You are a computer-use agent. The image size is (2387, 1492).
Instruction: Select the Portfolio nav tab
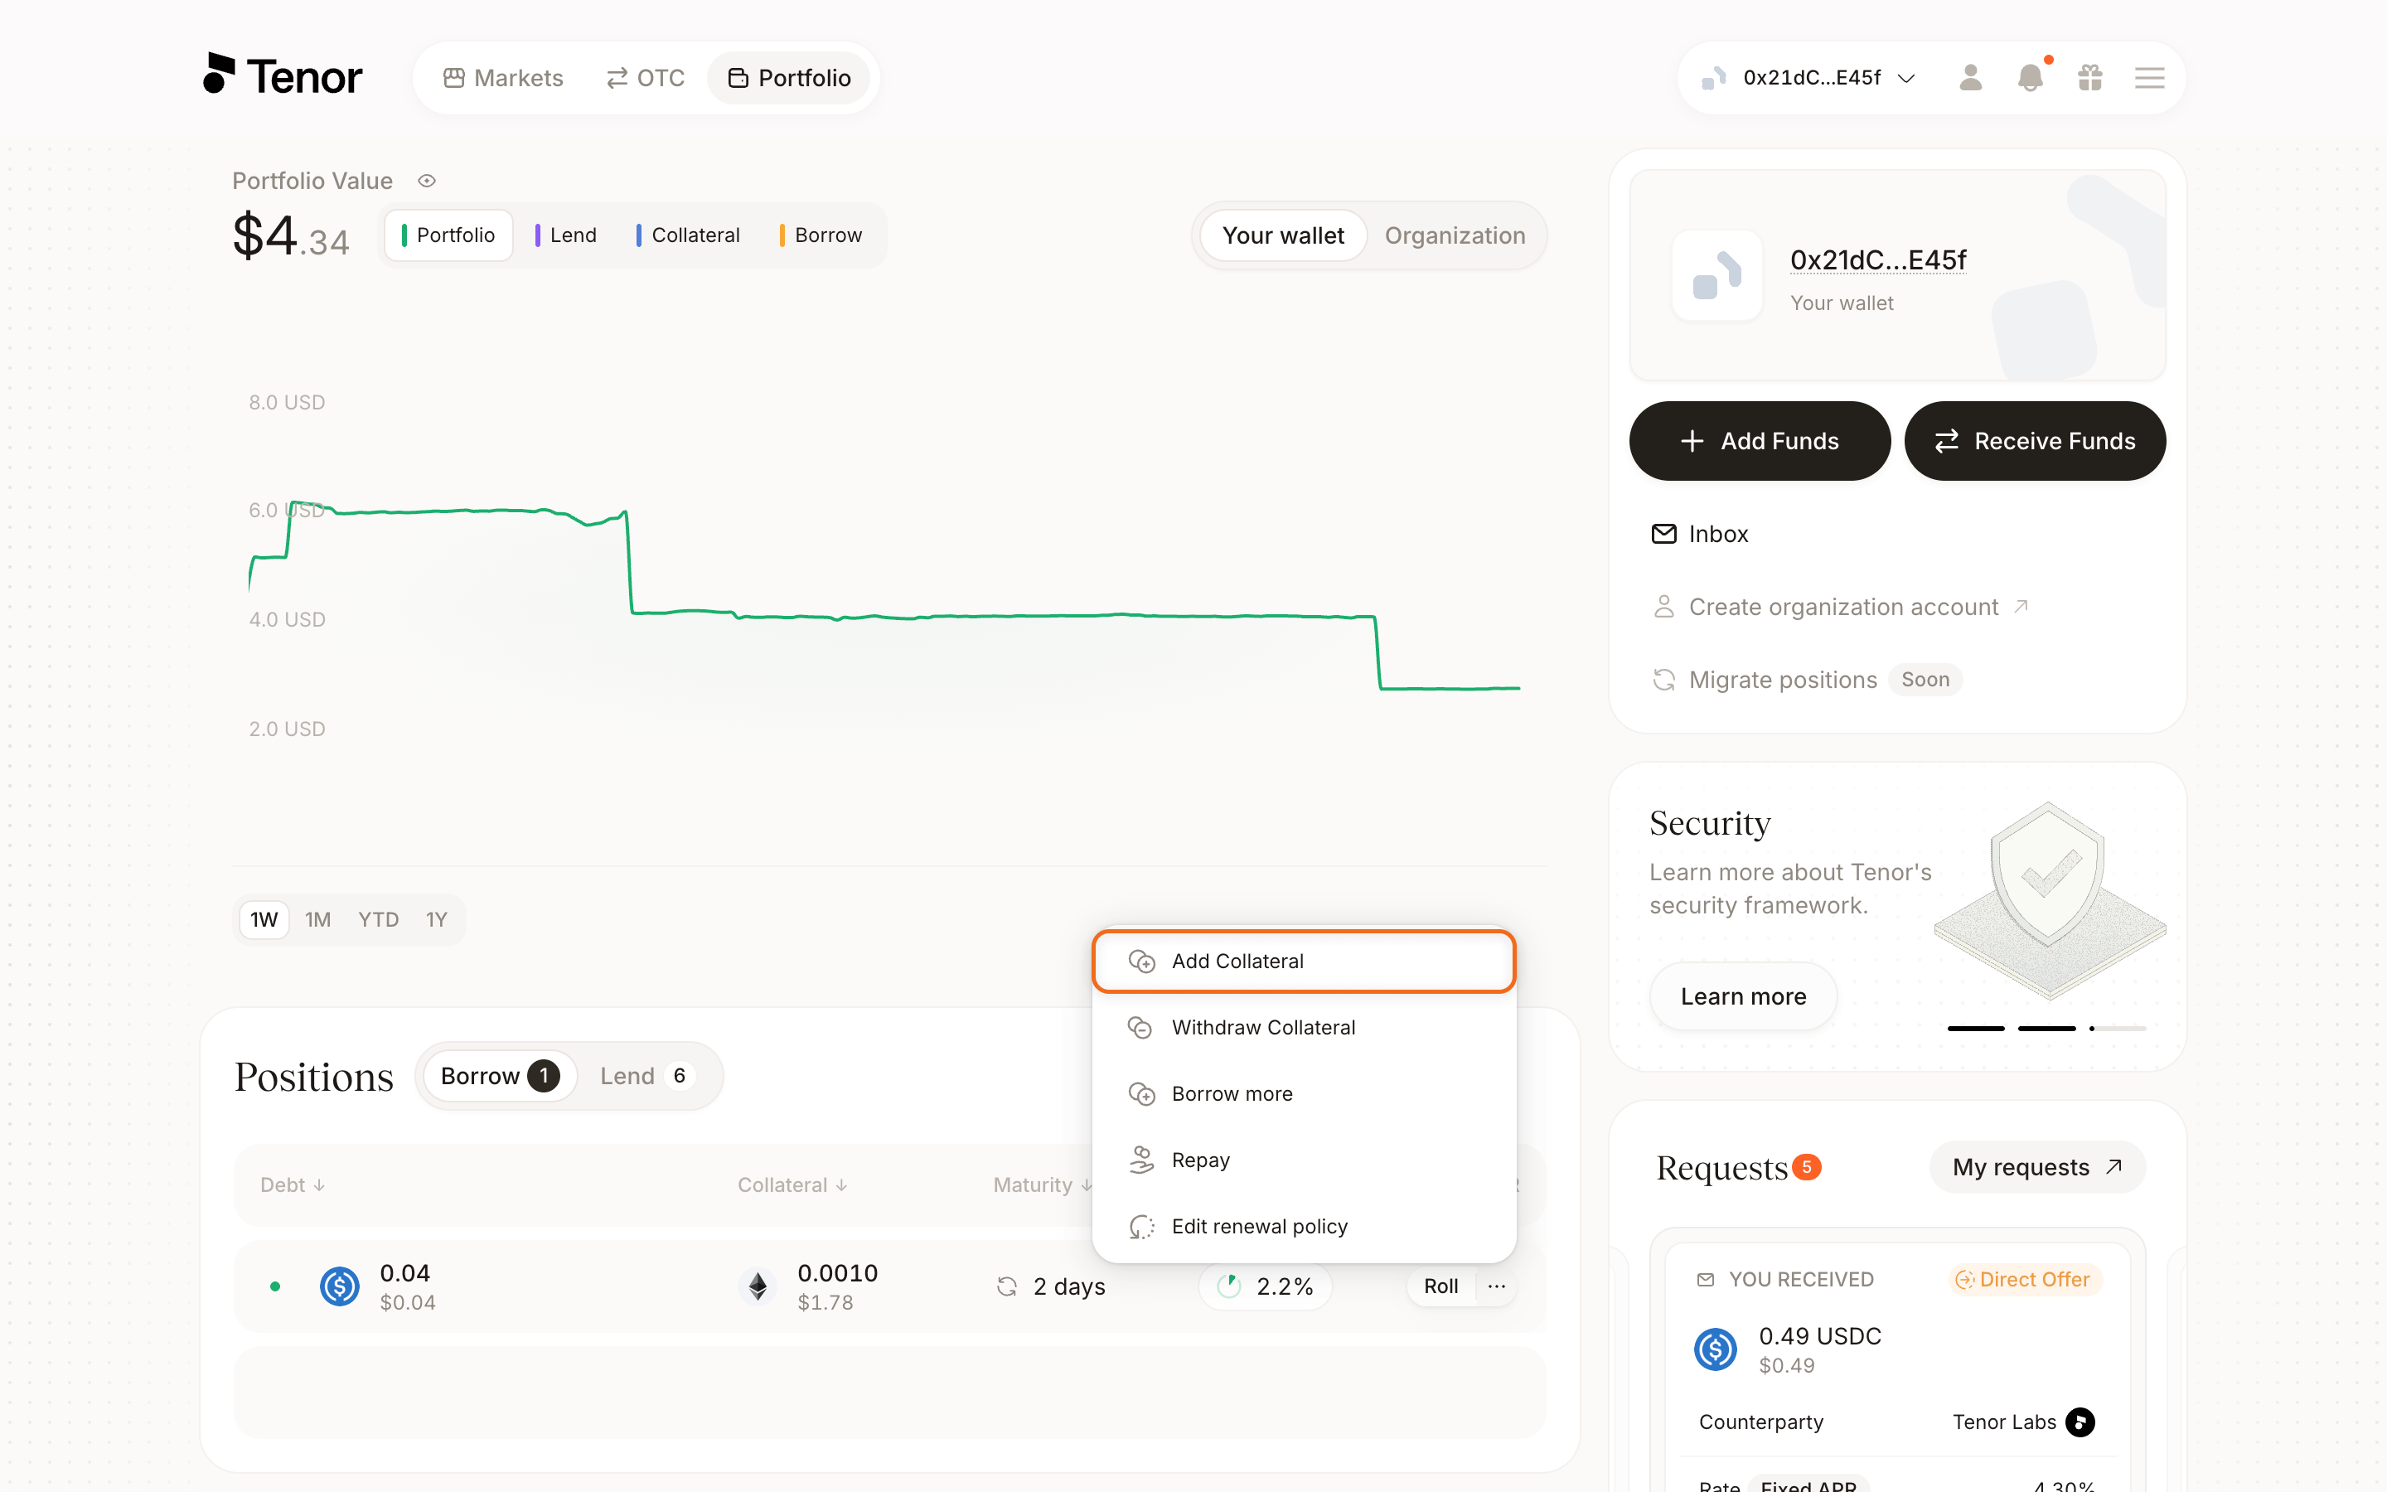tap(789, 77)
